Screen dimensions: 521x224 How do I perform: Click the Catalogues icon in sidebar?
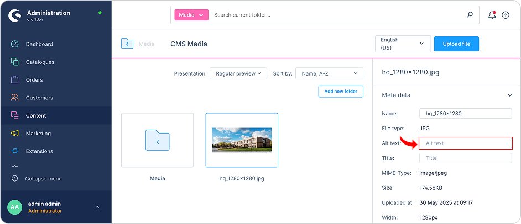pos(14,62)
